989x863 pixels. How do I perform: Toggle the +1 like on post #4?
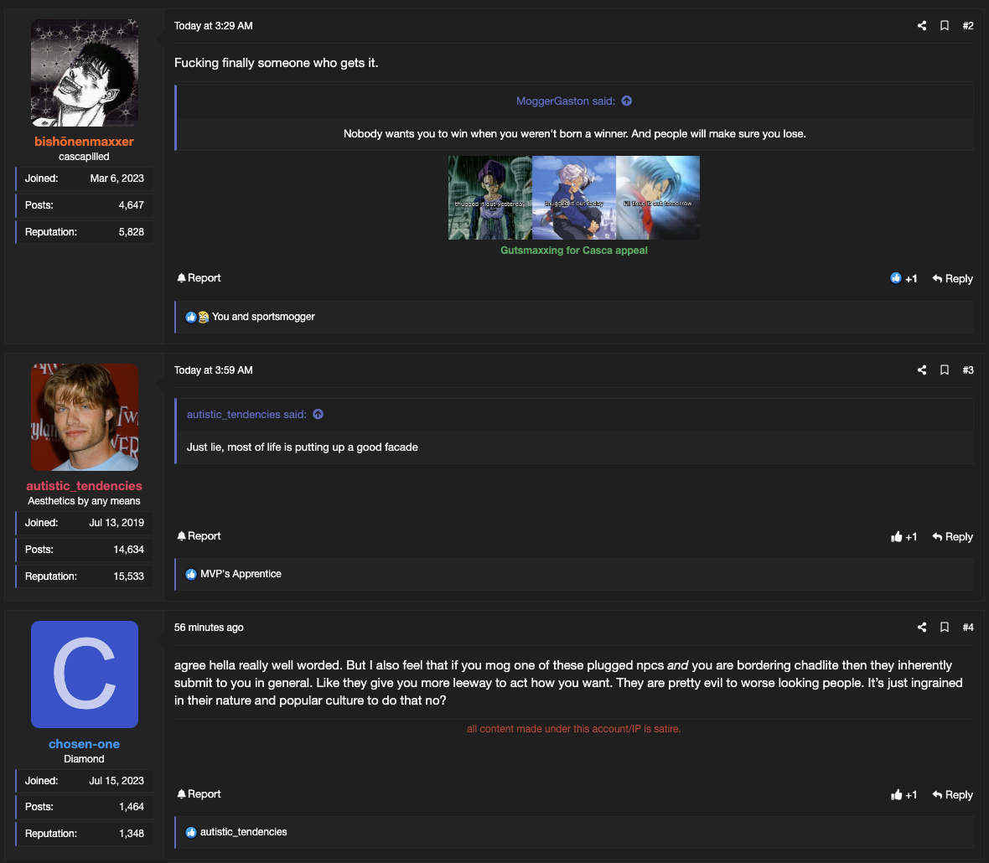(x=904, y=795)
